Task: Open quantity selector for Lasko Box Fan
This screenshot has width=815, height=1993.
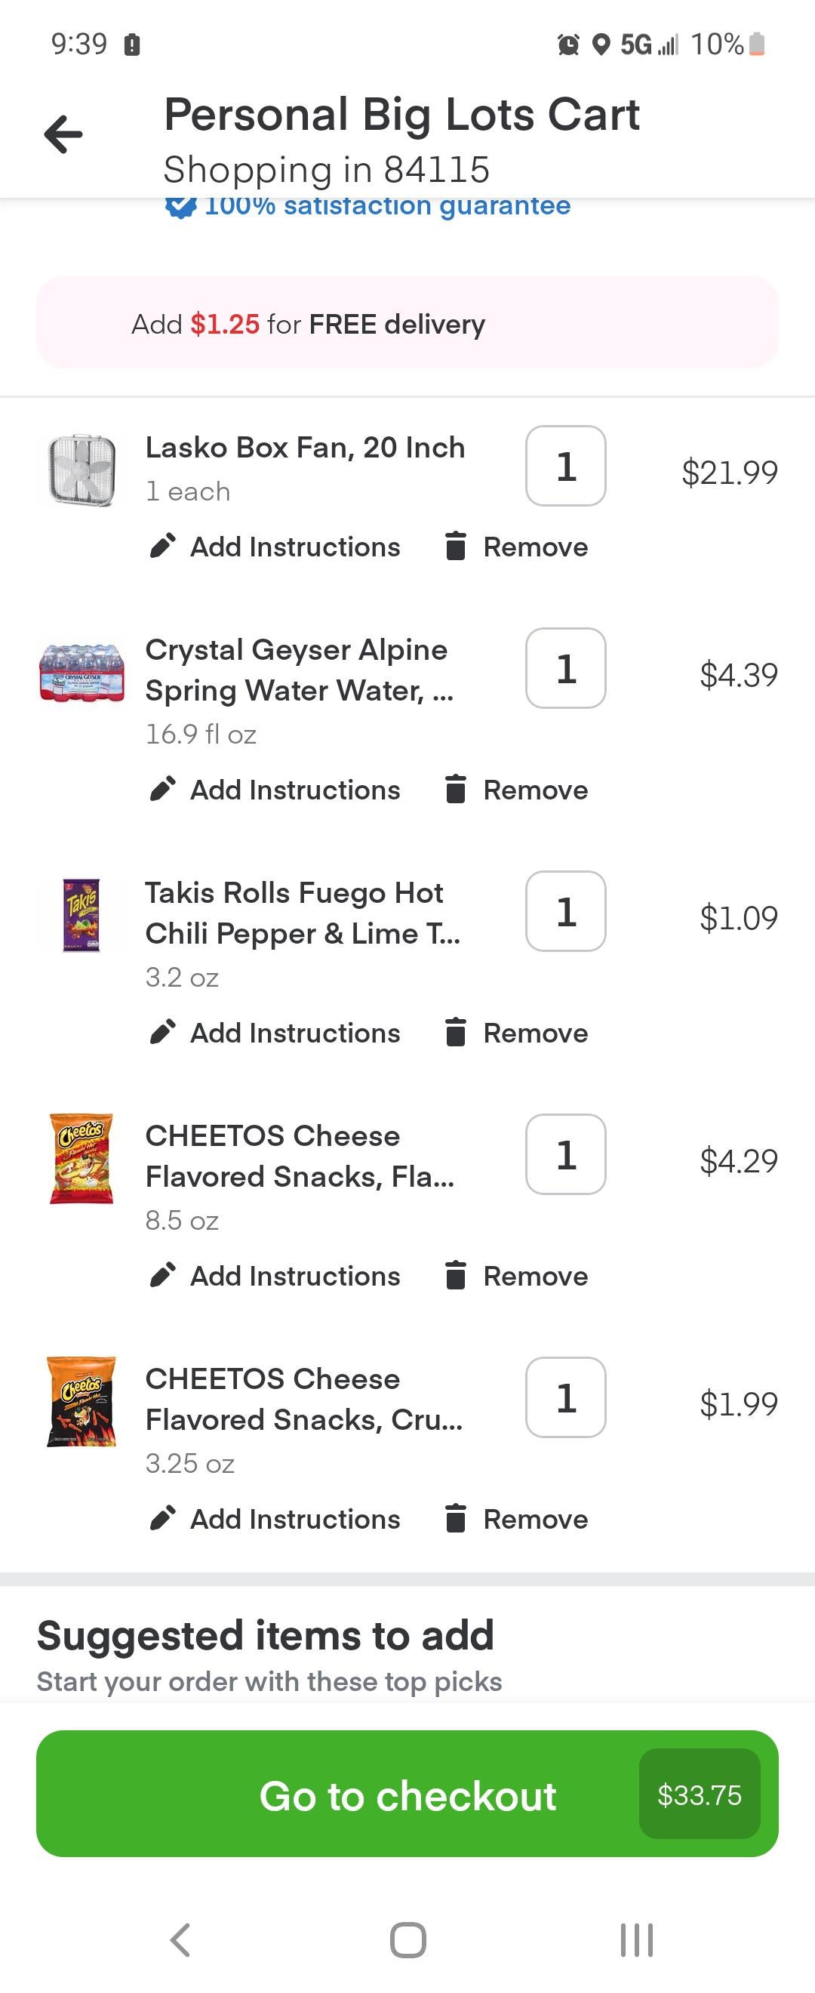Action: (565, 466)
